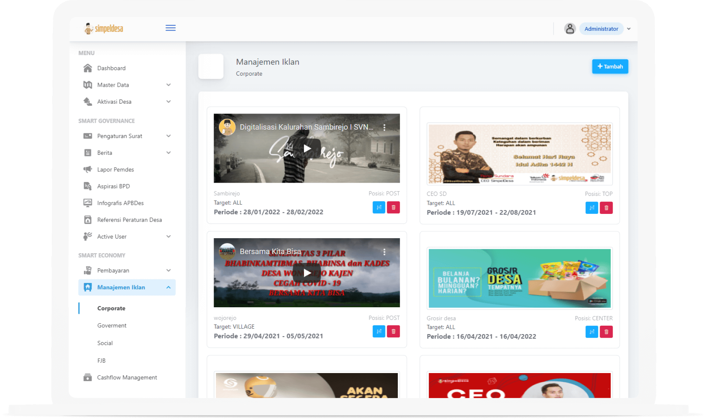Click the Master Data map icon
This screenshot has height=419, width=706.
point(88,85)
